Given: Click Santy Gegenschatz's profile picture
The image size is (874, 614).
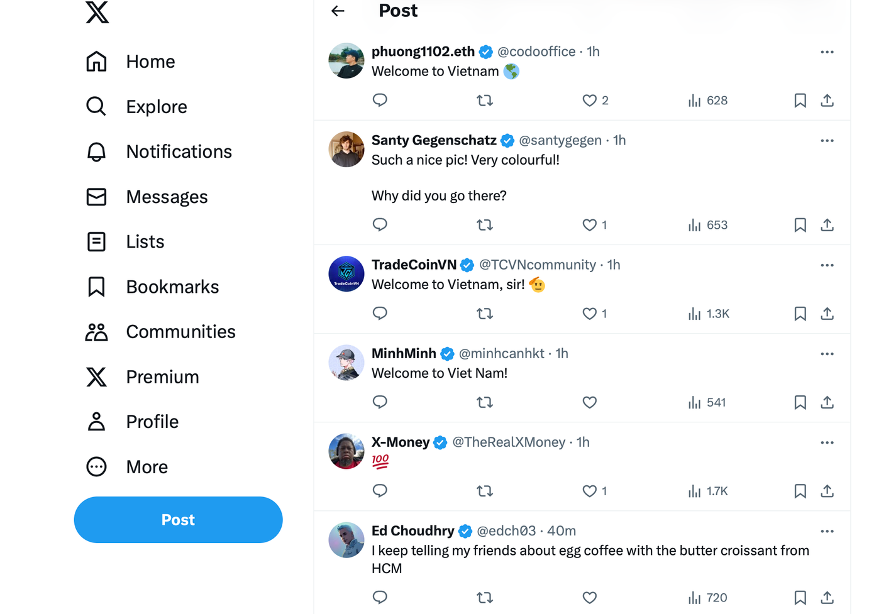Looking at the screenshot, I should (346, 150).
